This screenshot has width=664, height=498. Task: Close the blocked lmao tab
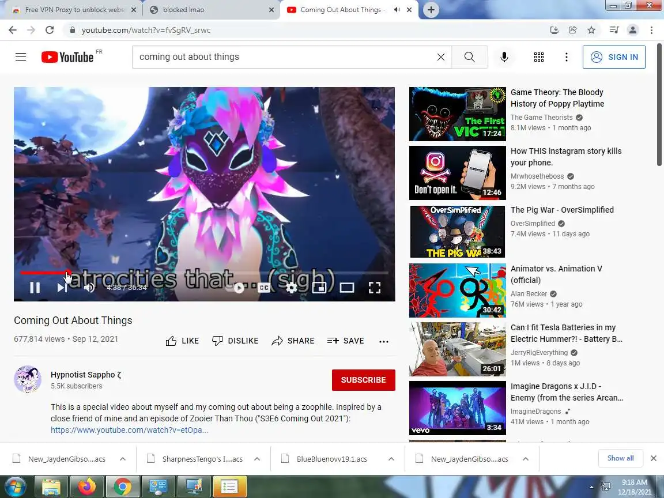click(271, 10)
